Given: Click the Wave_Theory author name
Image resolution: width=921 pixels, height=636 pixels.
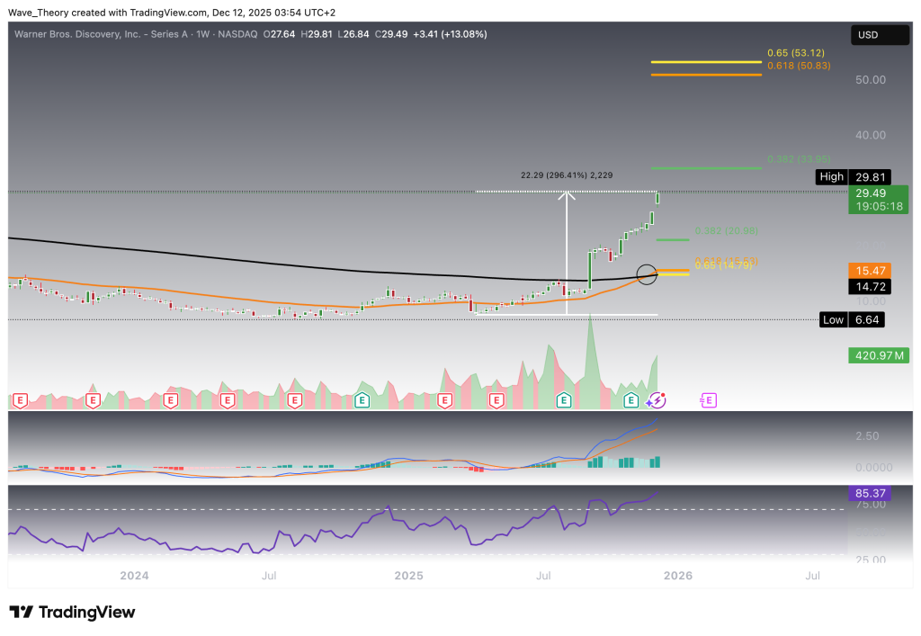Looking at the screenshot, I should [40, 10].
